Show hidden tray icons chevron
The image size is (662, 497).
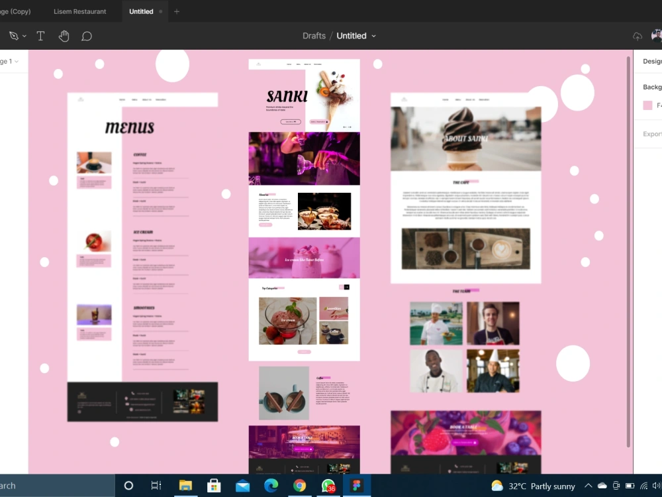point(588,486)
